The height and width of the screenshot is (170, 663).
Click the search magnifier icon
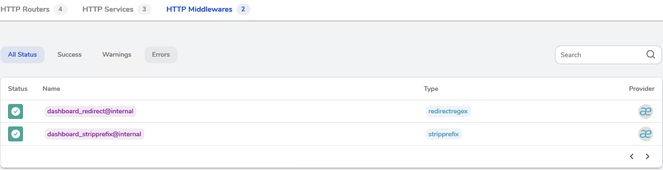(651, 54)
